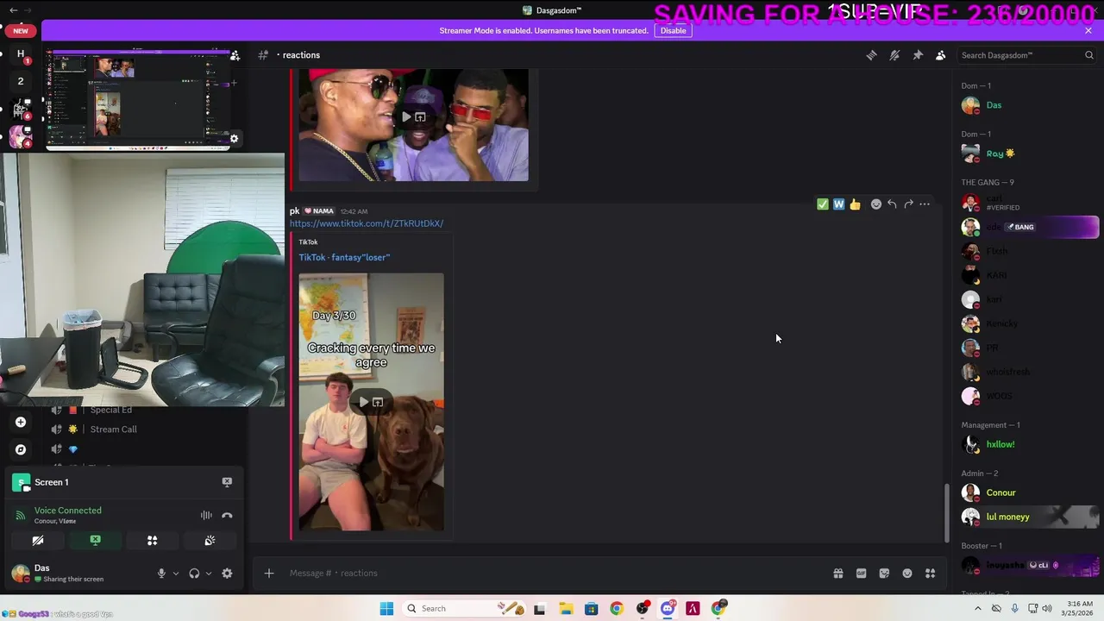Open the Add Reaction emoji picker

pyautogui.click(x=876, y=204)
